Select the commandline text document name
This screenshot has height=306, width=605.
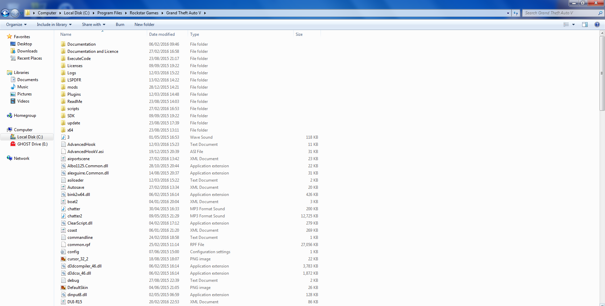(x=80, y=238)
